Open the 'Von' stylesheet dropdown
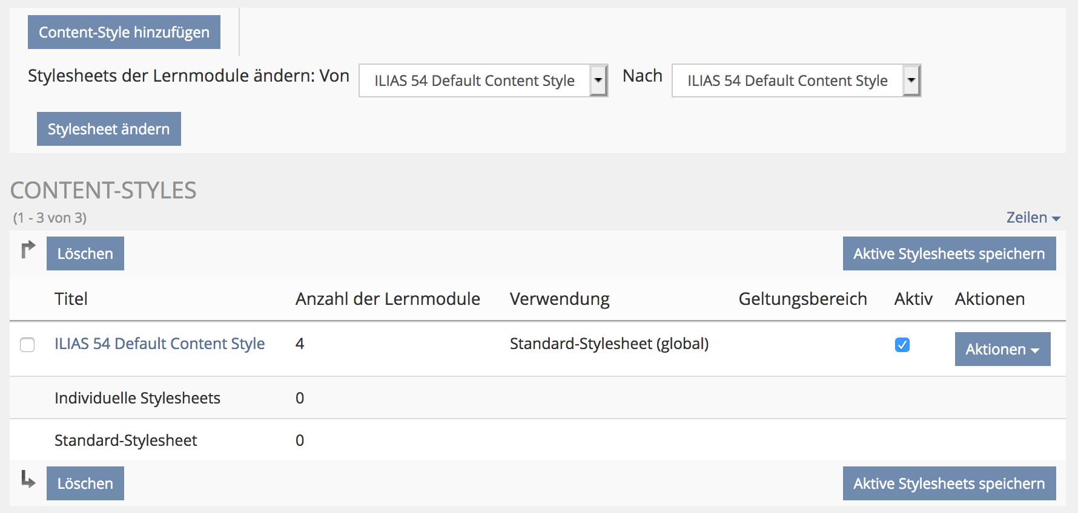Image resolution: width=1078 pixels, height=513 pixels. coord(483,80)
